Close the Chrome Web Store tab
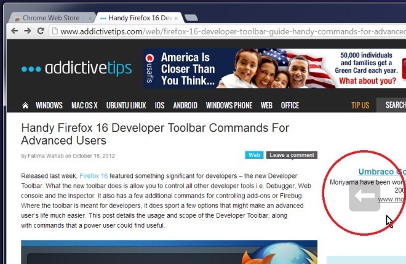Viewport: 406px width, 264px height. 90,18
